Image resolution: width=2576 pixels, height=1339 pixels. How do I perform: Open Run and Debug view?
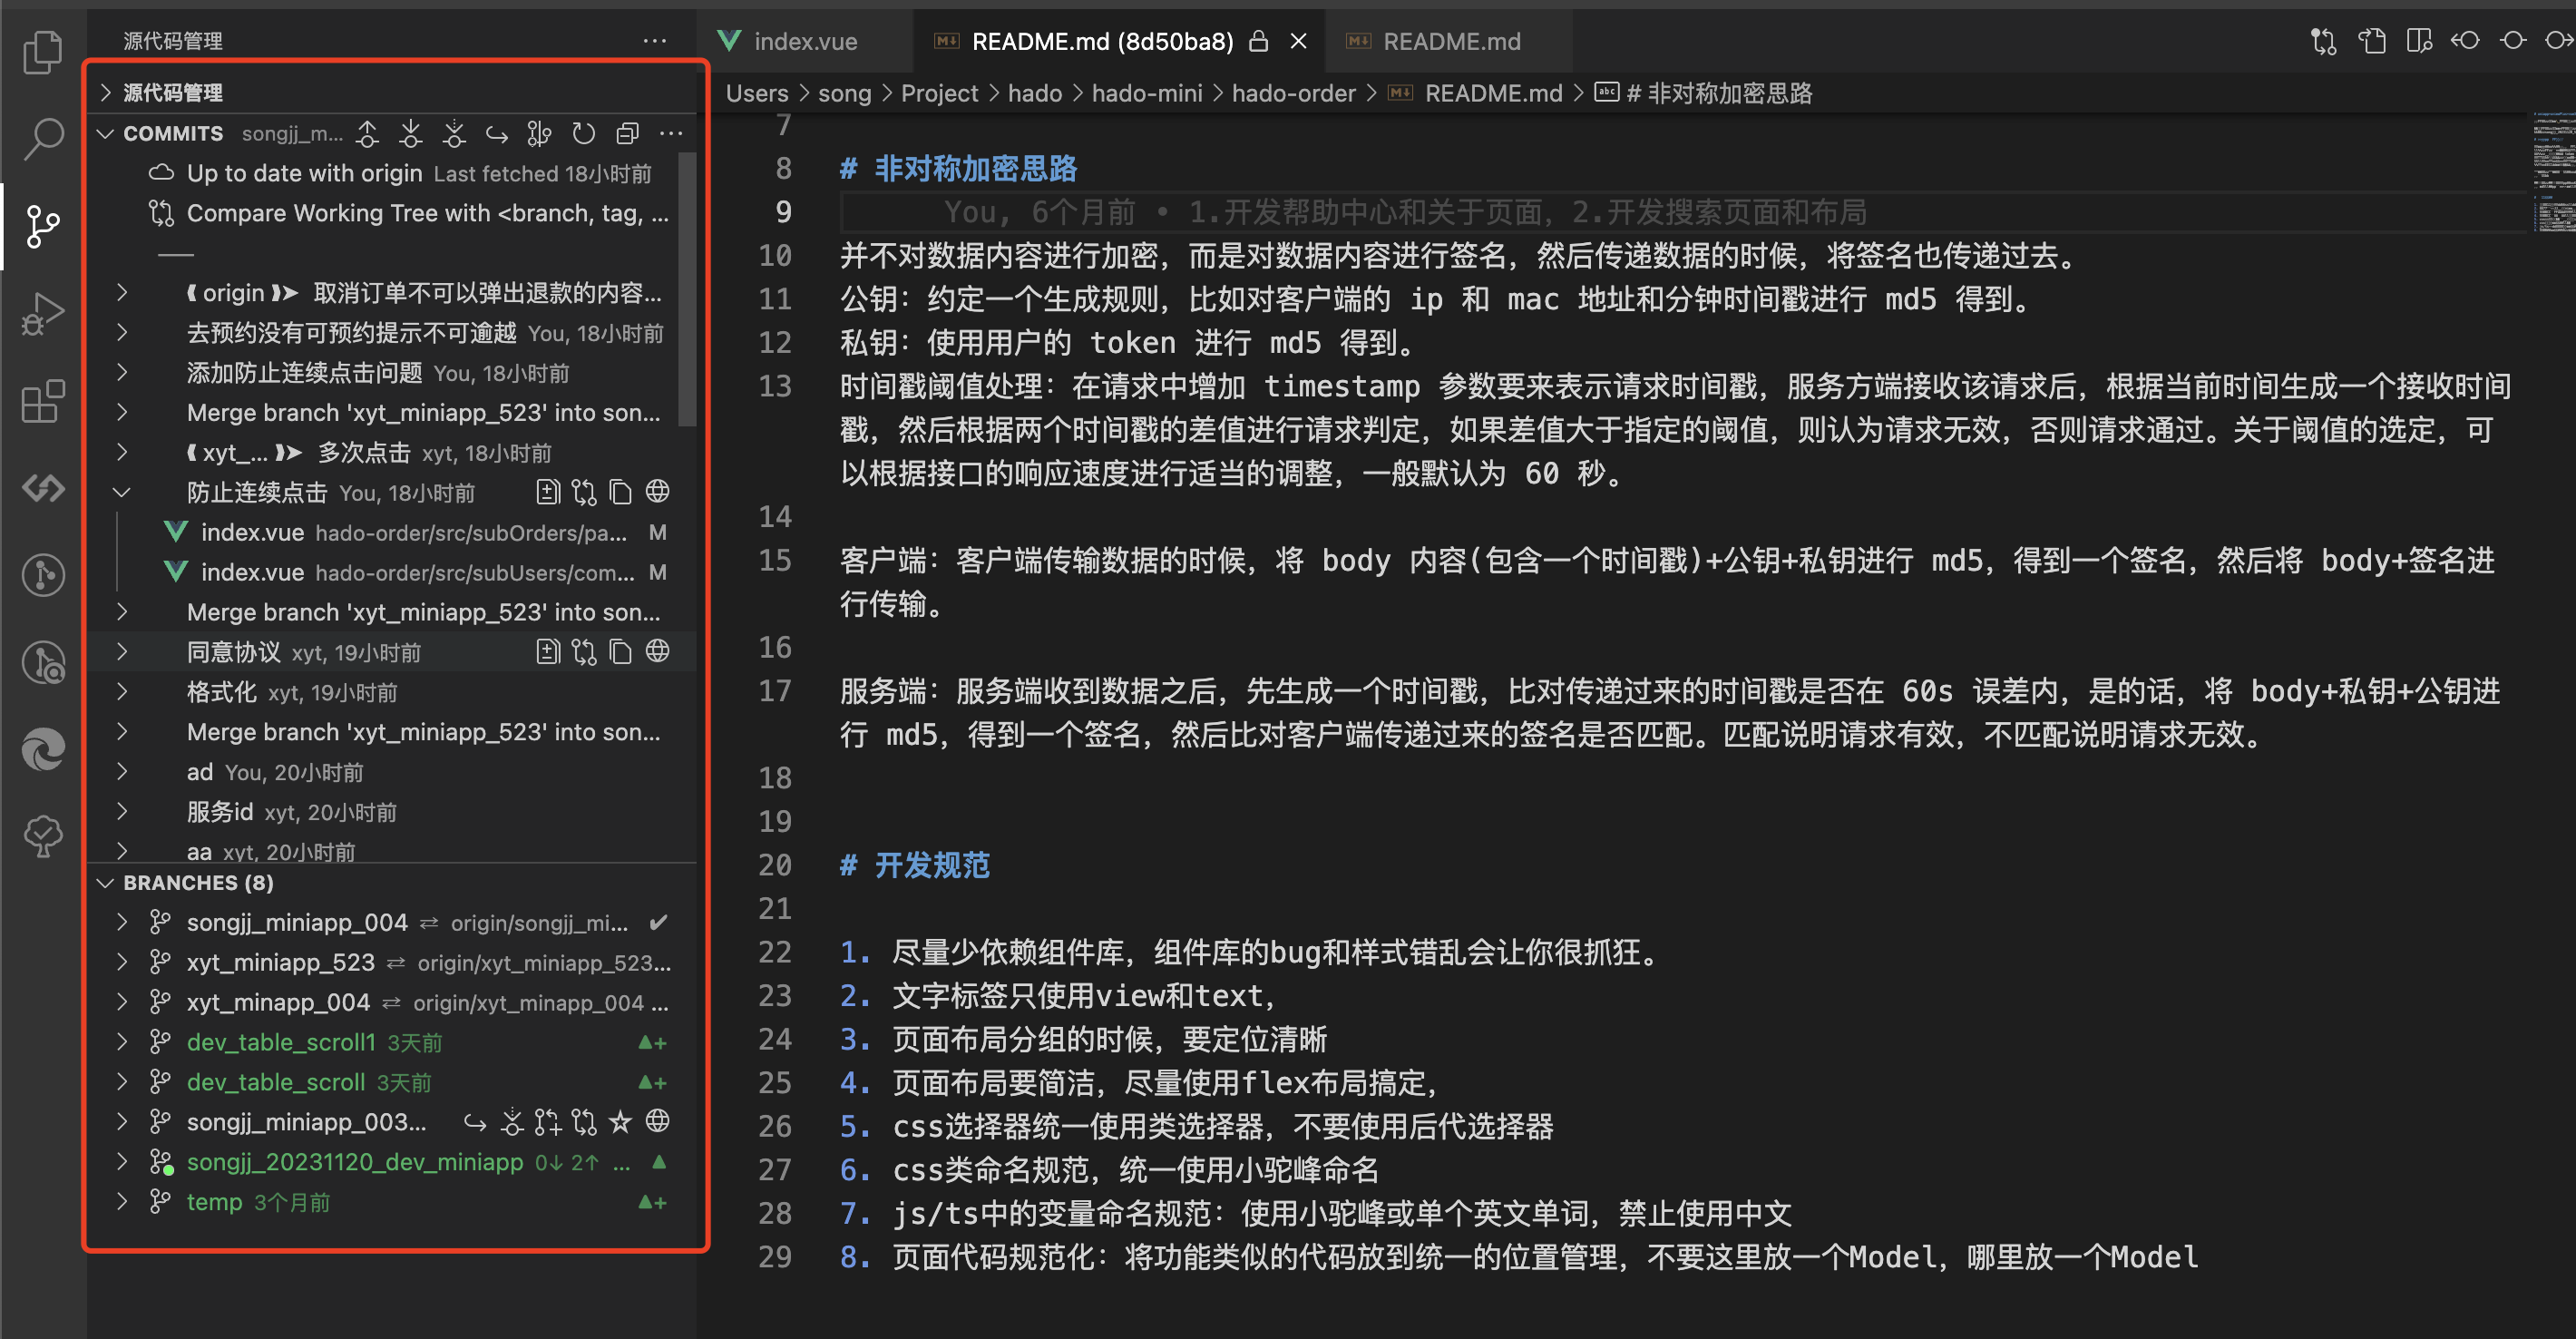click(42, 314)
